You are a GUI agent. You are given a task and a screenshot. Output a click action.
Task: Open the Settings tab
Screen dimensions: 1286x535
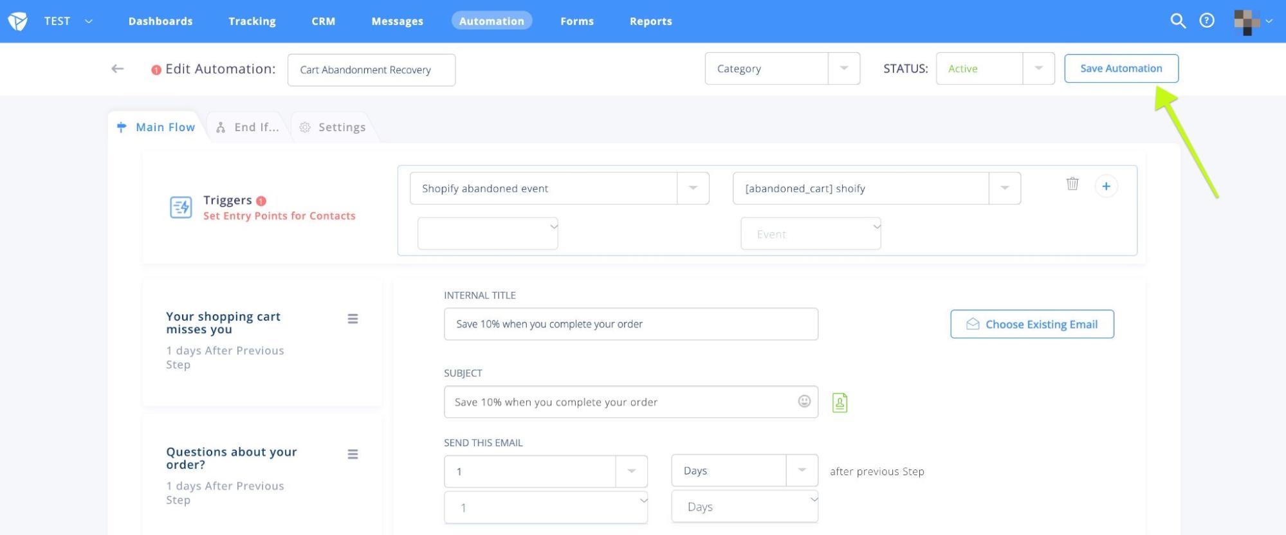pyautogui.click(x=333, y=127)
